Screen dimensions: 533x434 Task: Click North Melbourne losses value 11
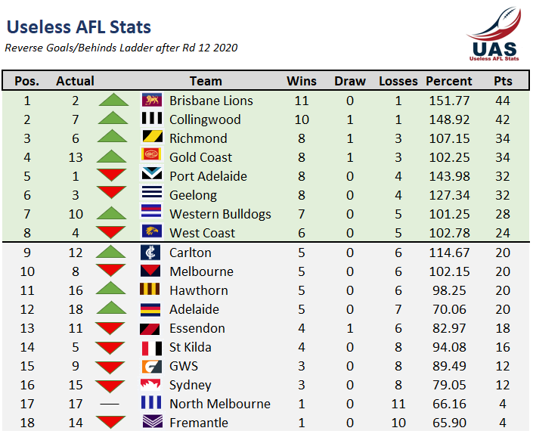click(398, 404)
